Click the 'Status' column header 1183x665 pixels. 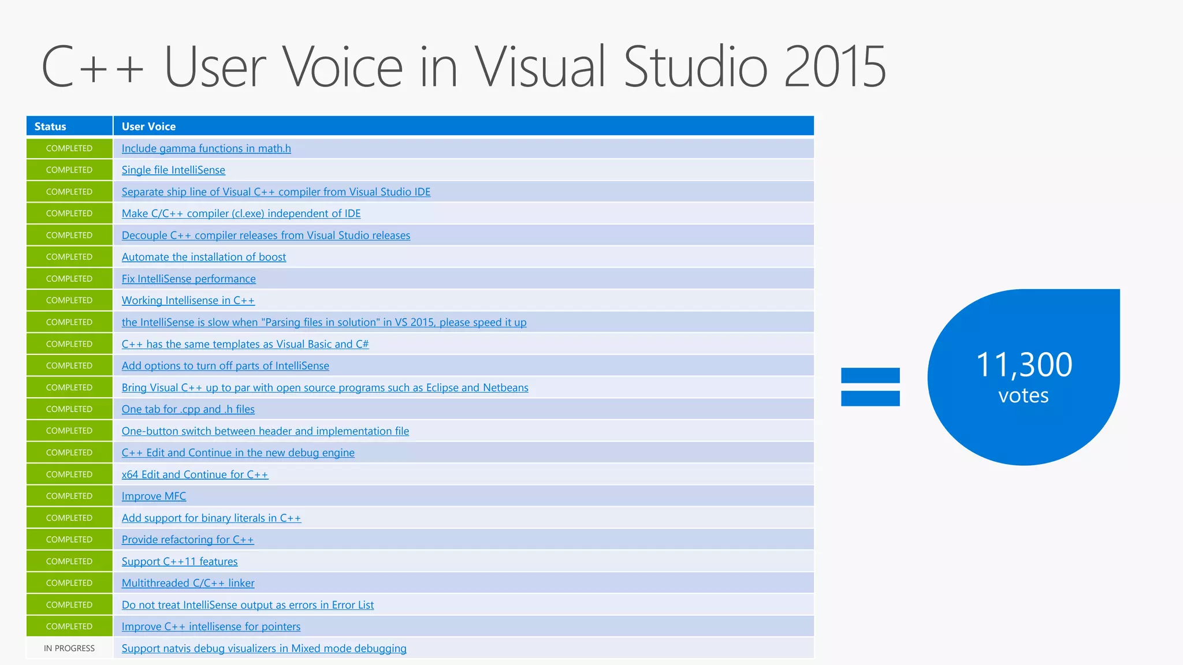[69, 126]
